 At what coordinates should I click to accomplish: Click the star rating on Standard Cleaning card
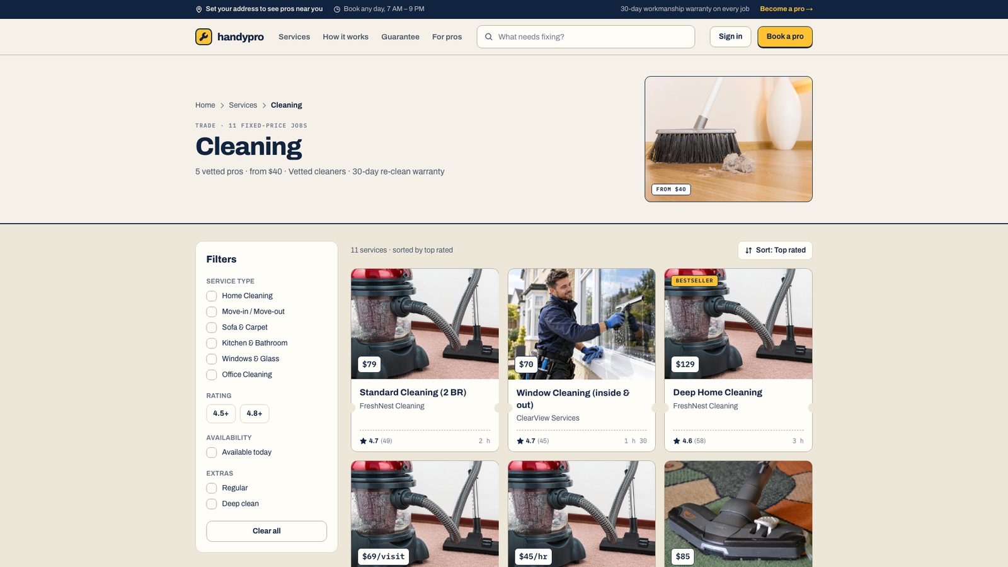pos(375,441)
